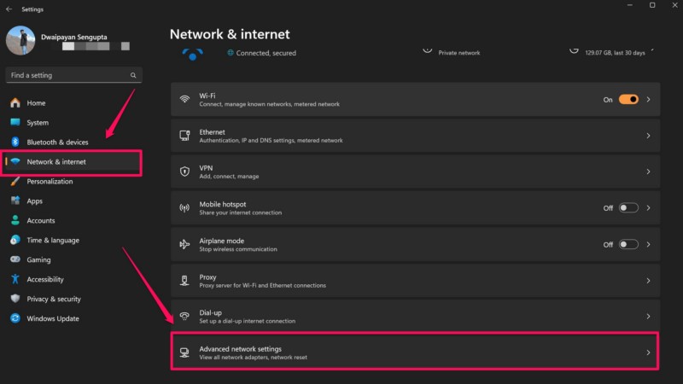Image resolution: width=683 pixels, height=384 pixels.
Task: Click the Ethernet icon in the list
Action: point(184,136)
